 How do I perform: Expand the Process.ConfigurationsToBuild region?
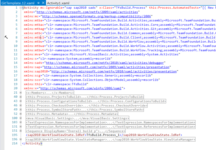[21, 101]
